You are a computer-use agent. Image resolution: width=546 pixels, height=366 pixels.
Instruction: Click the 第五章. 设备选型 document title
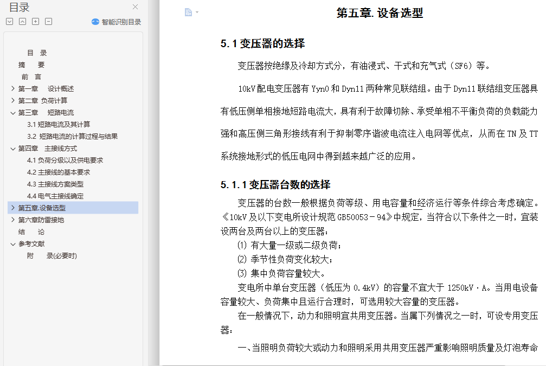380,13
